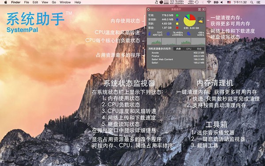Open Spotlight search magnifier
The width and height of the screenshot is (265, 166).
point(252,2)
